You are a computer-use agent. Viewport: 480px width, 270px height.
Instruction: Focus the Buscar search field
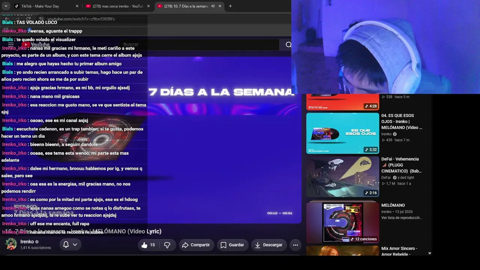tap(199, 45)
